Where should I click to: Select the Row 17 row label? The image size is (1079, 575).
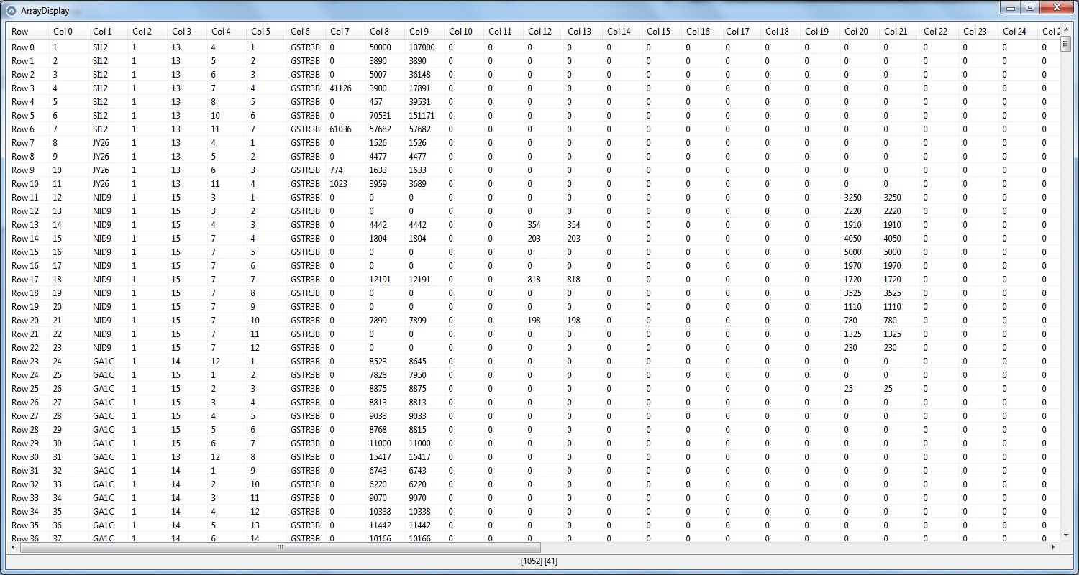pos(25,280)
